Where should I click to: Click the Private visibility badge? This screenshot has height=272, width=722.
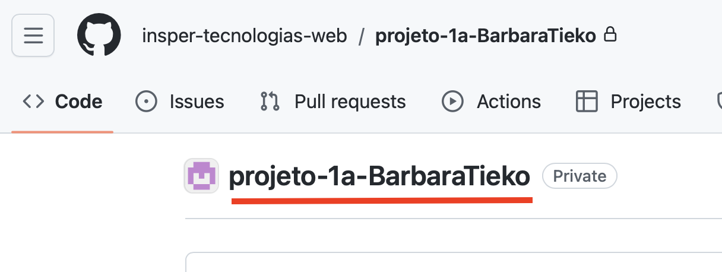tap(579, 176)
